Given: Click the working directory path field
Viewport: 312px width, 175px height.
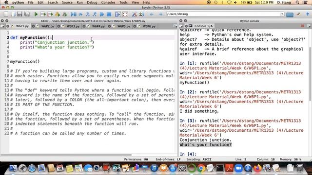Looking at the screenshot, I should click(223, 14).
